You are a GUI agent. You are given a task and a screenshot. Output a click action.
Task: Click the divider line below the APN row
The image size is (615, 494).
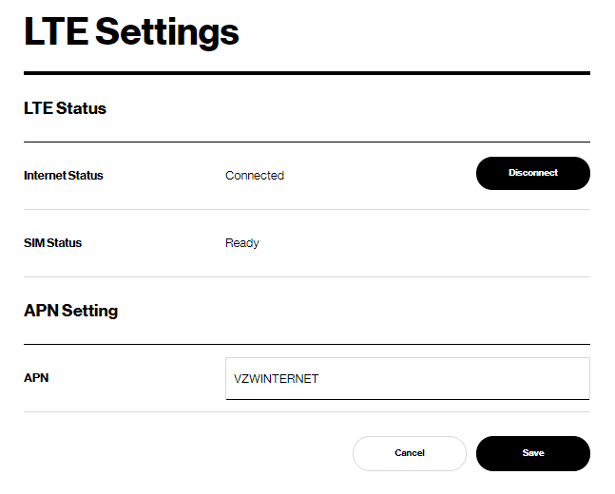[306, 411]
